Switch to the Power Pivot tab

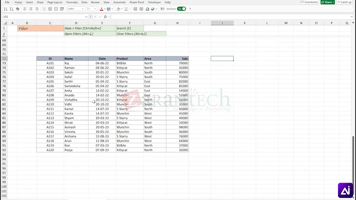tap(136, 2)
